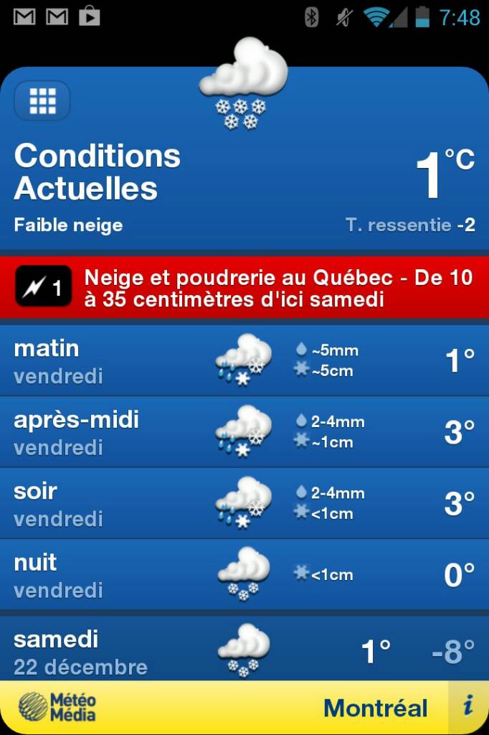Tap the Conditions Actuelles heading
Image resolution: width=489 pixels, height=735 pixels.
click(x=97, y=172)
